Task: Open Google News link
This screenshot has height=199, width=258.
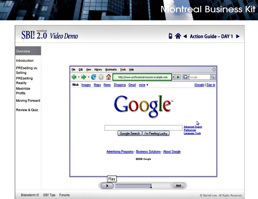Action: (x=107, y=85)
